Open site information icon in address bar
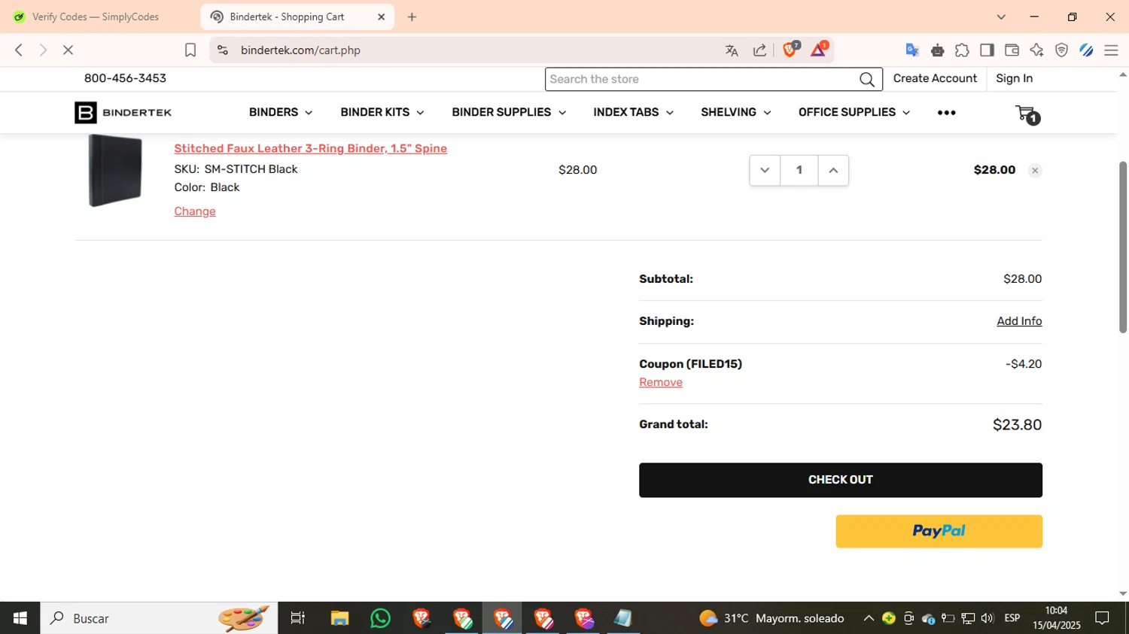Screen dimensions: 1129x634 (x=222, y=50)
